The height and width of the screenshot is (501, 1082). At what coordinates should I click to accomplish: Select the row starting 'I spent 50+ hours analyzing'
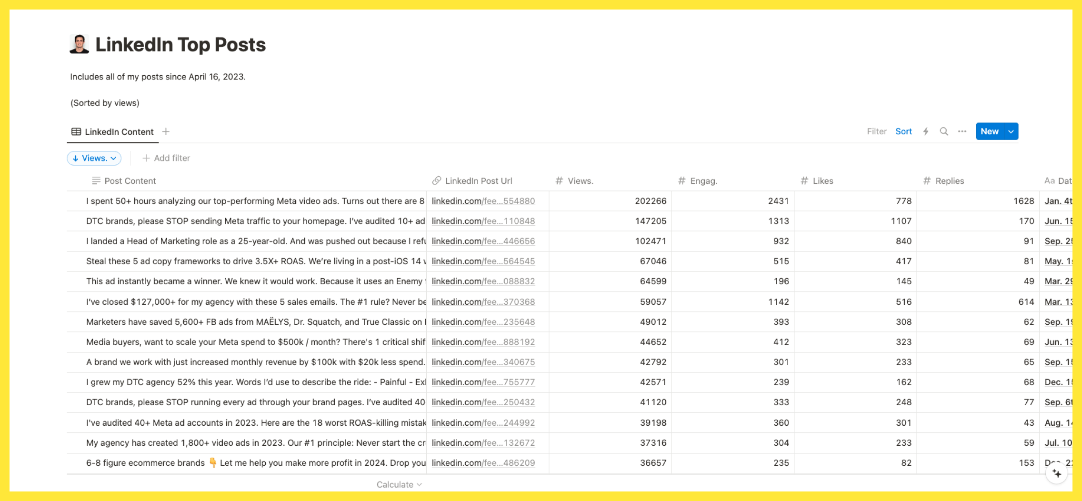(x=255, y=201)
